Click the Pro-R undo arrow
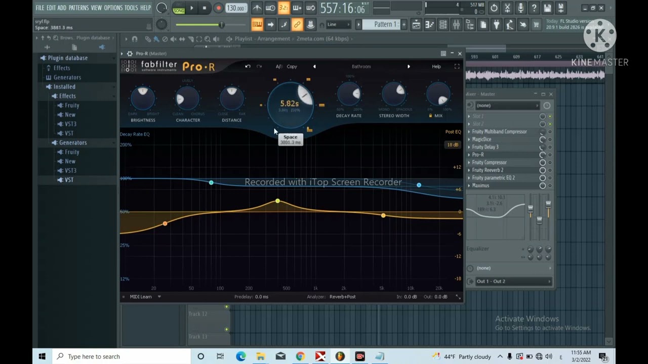648x364 pixels. [248, 66]
